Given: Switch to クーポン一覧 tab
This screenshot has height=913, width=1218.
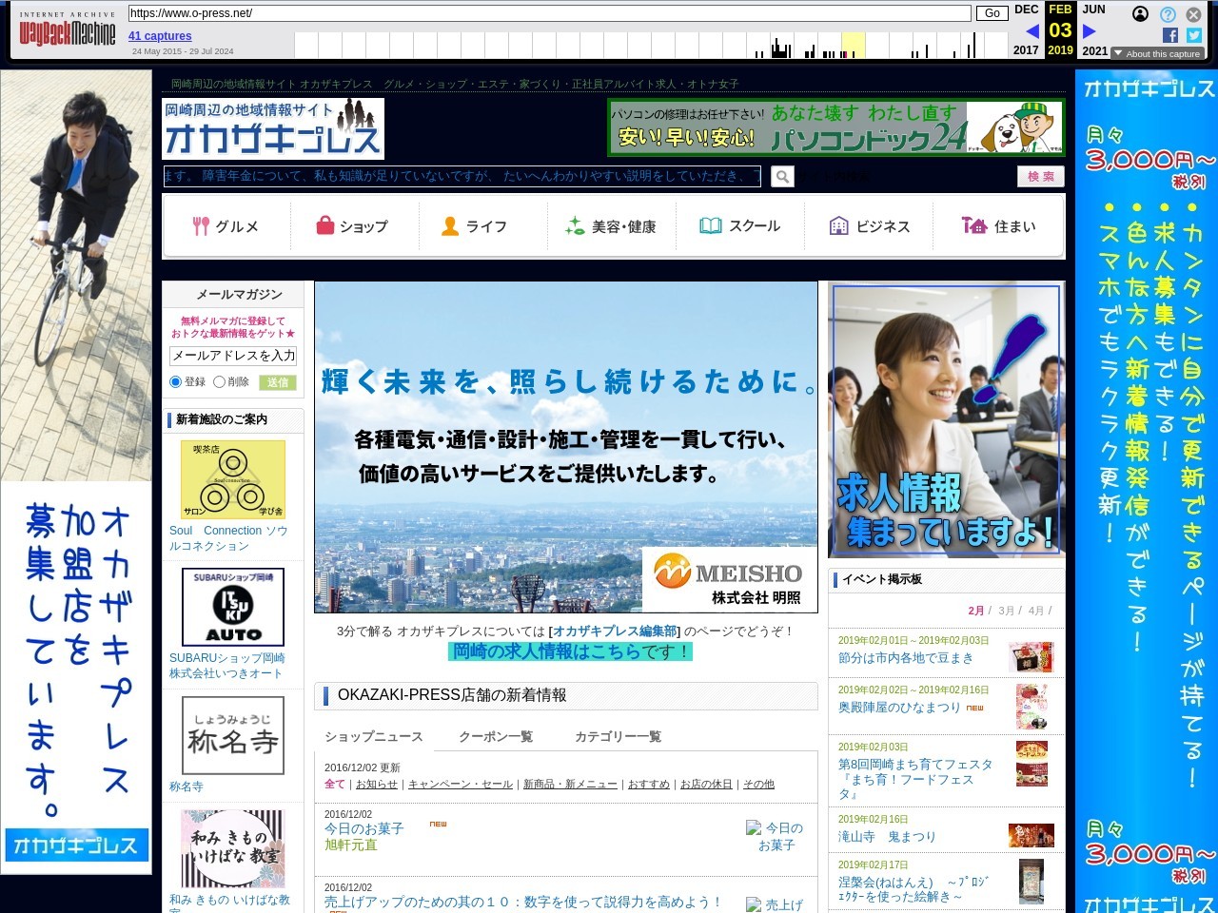Looking at the screenshot, I should click(496, 736).
